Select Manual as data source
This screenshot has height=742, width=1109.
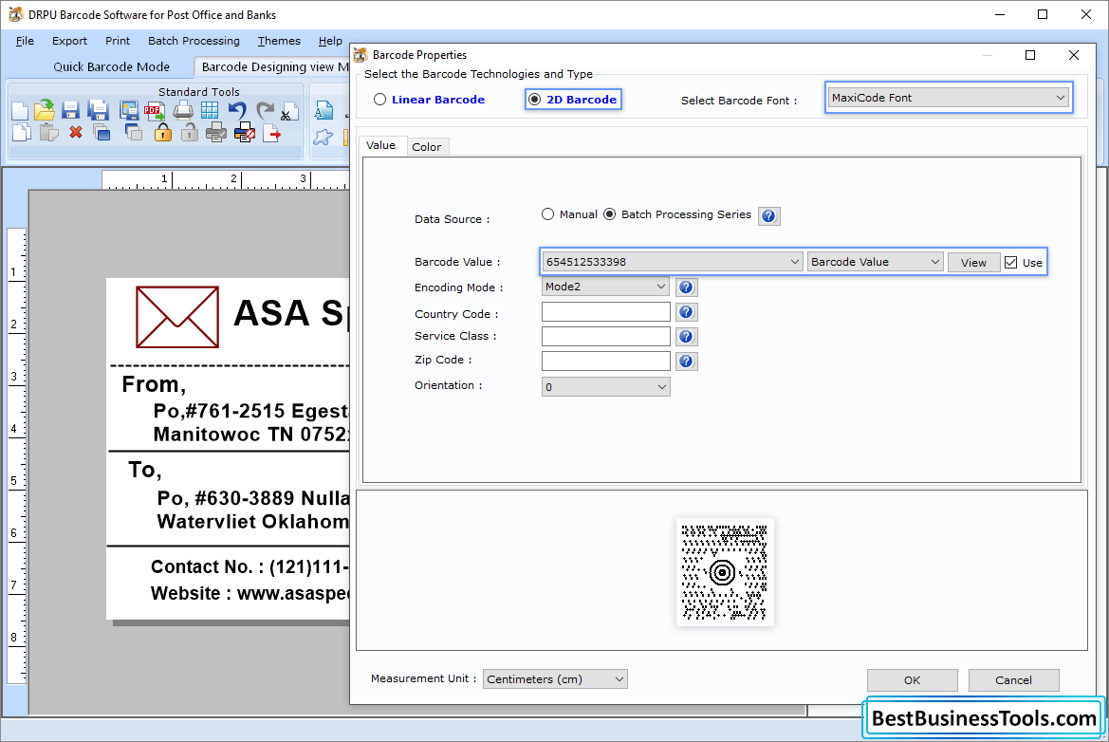(547, 213)
